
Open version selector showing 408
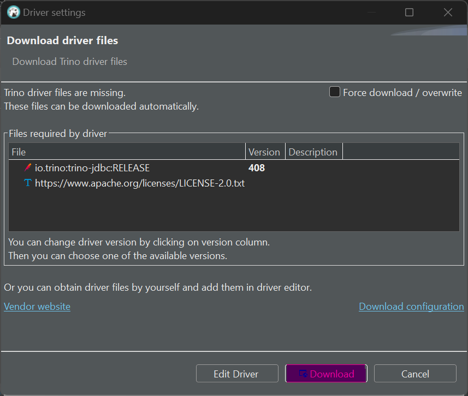[256, 168]
